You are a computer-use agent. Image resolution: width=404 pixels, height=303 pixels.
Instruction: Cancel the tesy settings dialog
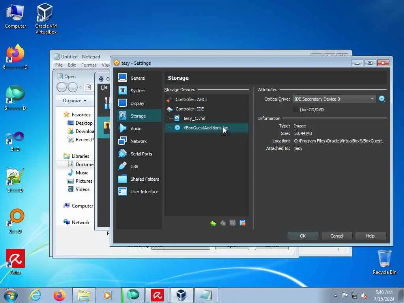point(337,236)
